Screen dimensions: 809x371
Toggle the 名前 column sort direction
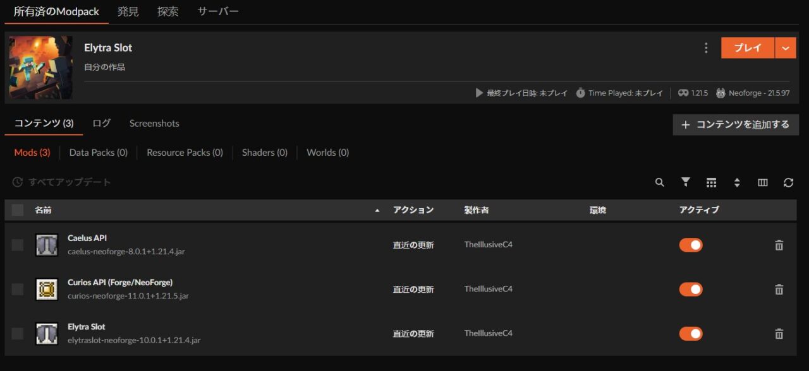pyautogui.click(x=377, y=209)
